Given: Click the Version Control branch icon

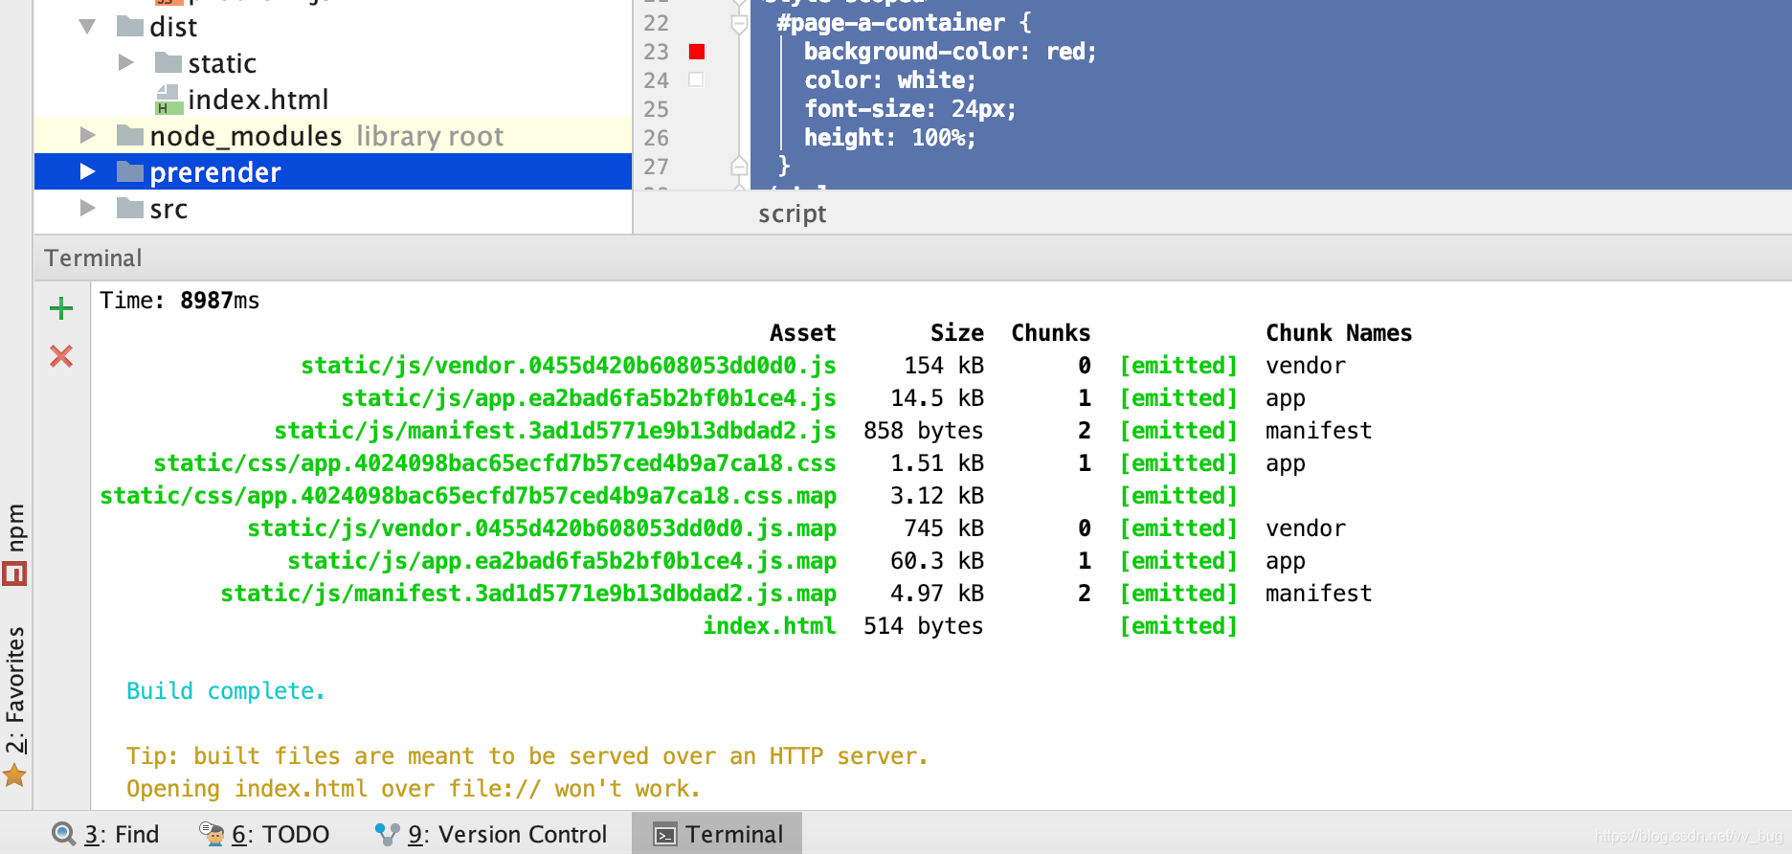Looking at the screenshot, I should pos(387,834).
